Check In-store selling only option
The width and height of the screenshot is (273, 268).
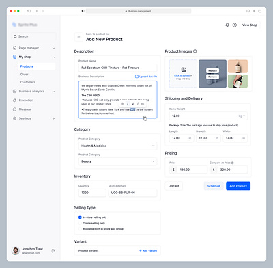[x=80, y=217]
